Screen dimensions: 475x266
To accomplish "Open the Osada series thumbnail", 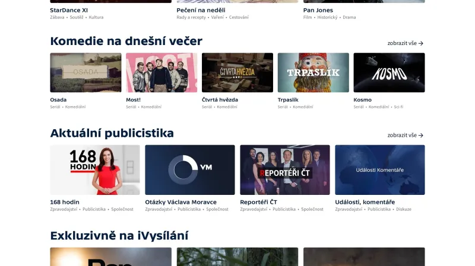I will pos(85,72).
